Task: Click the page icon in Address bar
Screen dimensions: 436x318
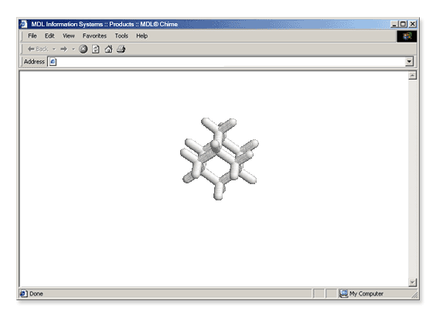Action: point(53,62)
